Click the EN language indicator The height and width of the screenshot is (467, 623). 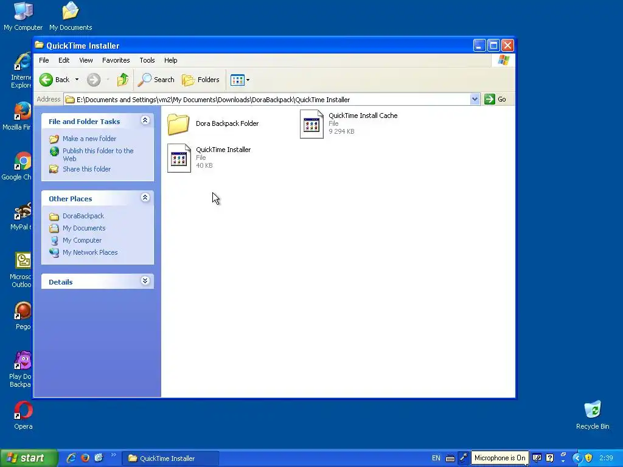point(436,458)
